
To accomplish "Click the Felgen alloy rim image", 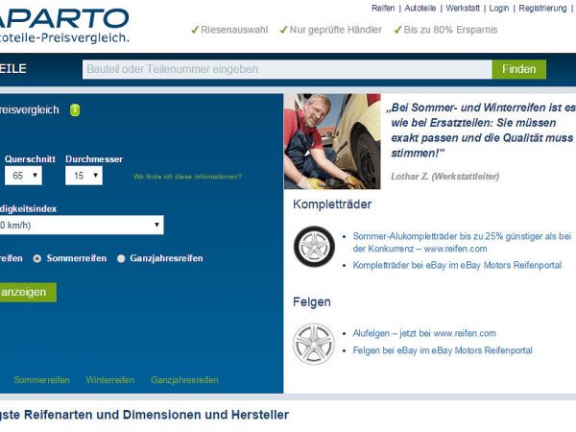I will tap(314, 344).
